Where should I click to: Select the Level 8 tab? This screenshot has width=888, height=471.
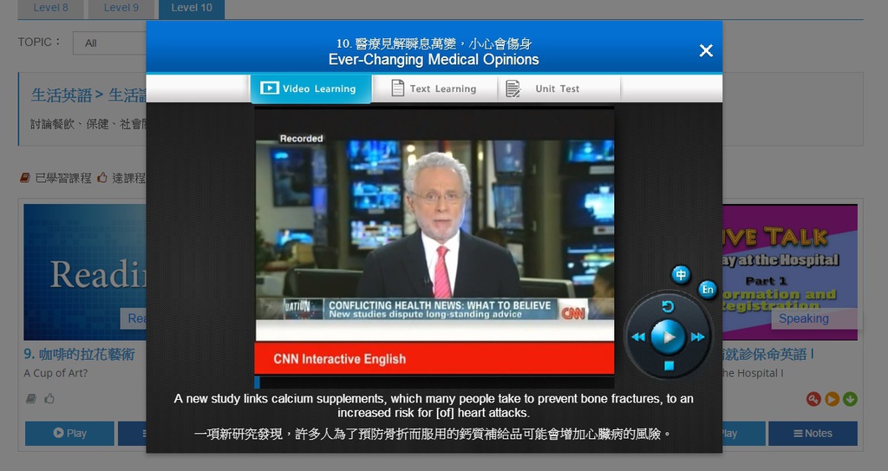point(50,8)
